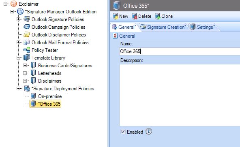Click the Business Cards/Signatures book icon

coord(33,65)
